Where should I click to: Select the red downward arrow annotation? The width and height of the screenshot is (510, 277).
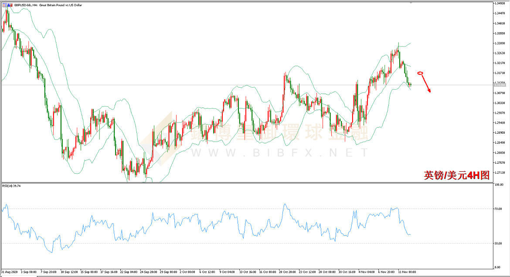pos(426,83)
